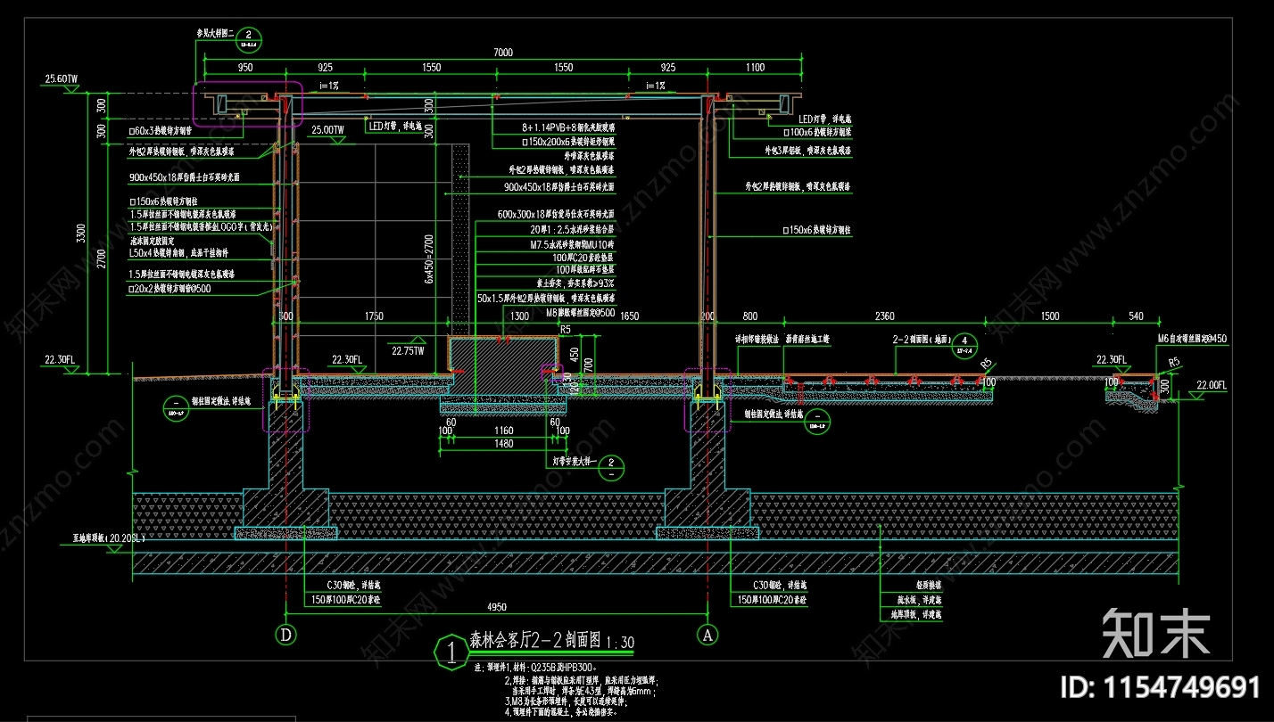Click the 22.00FL elevation label
This screenshot has width=1274, height=722.
[1212, 385]
